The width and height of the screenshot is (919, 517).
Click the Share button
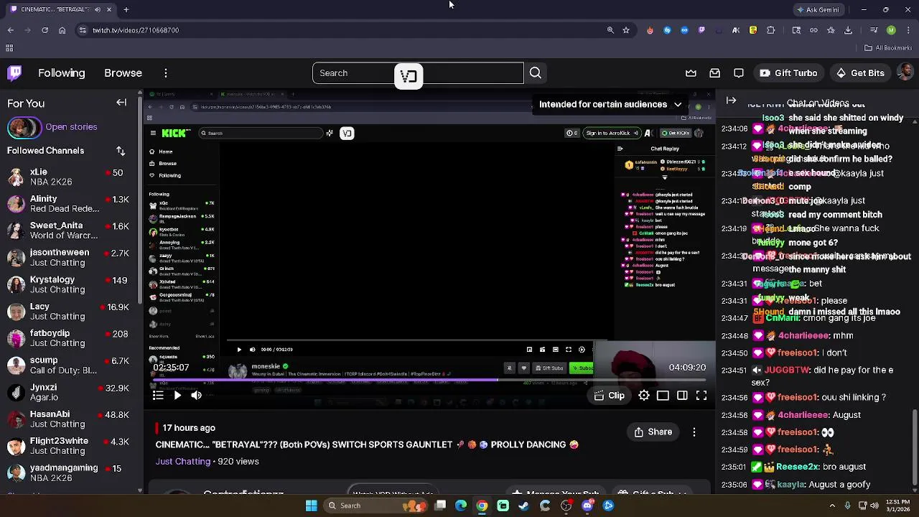[x=653, y=432]
